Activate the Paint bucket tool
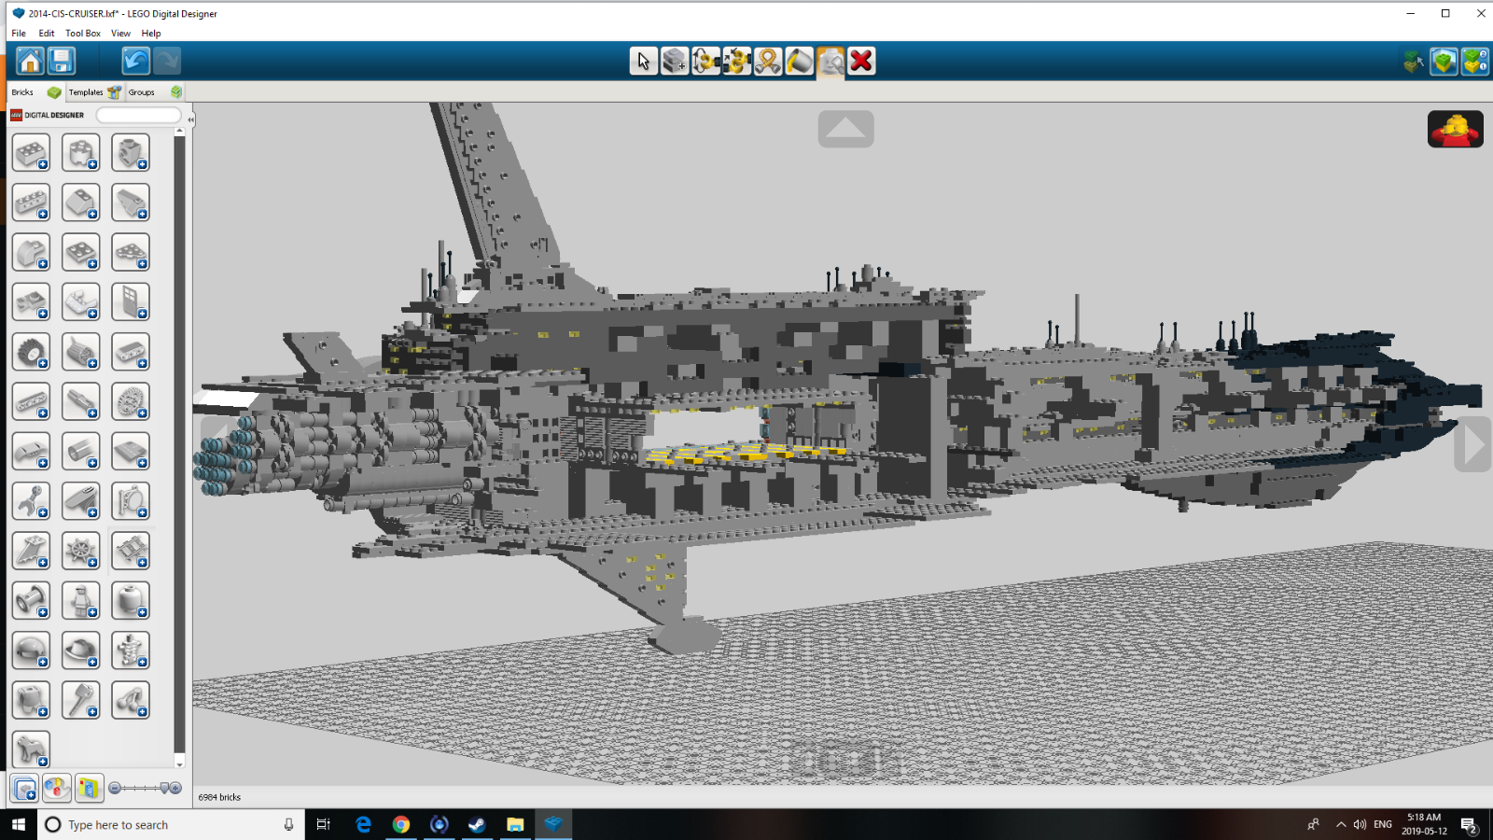 coord(800,62)
